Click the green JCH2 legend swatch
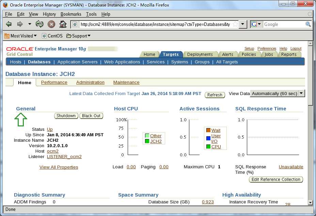Viewport: 316px width, 216px height. tap(147, 141)
